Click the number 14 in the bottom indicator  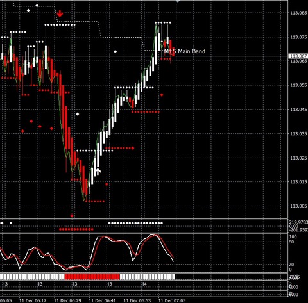click(x=144, y=284)
